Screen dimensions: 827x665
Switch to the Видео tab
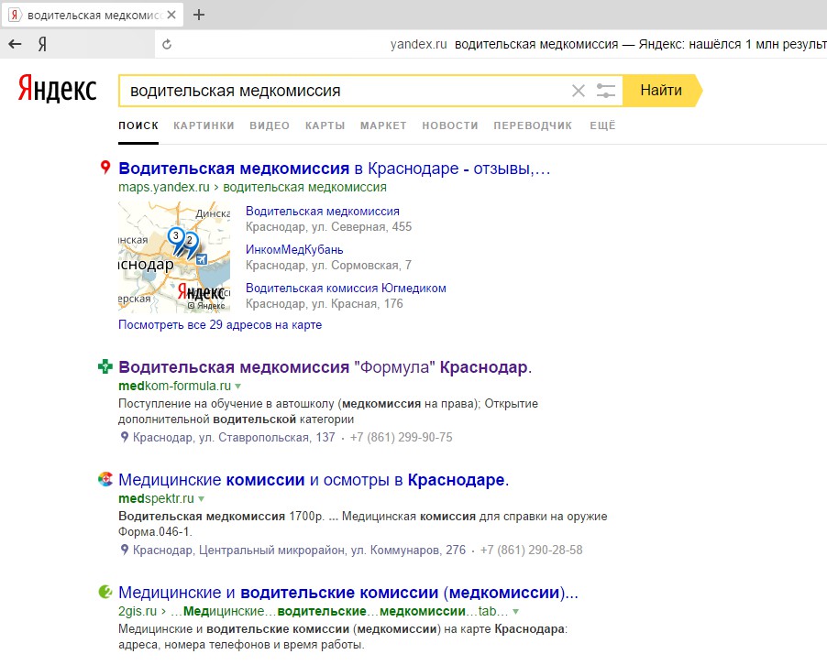point(270,125)
